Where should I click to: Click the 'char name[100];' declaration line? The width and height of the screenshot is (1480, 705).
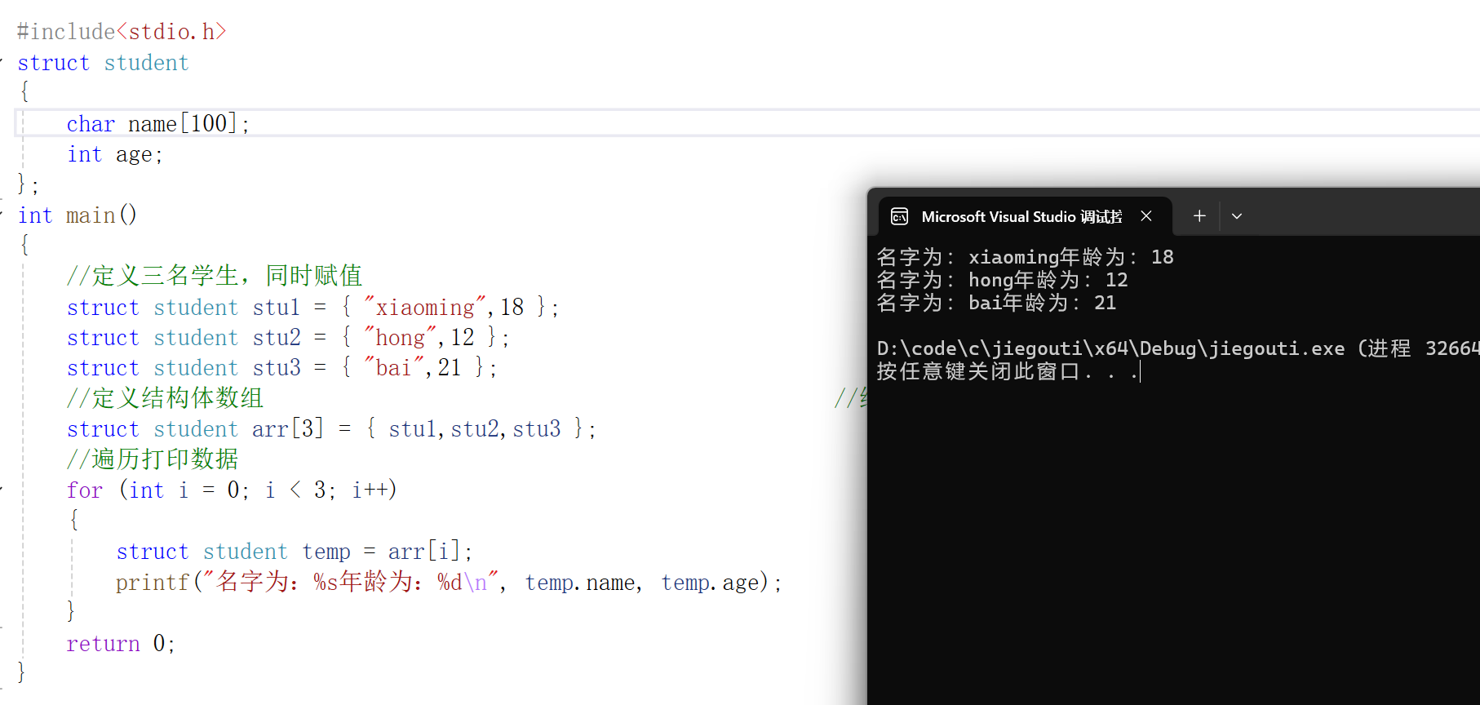pos(158,124)
